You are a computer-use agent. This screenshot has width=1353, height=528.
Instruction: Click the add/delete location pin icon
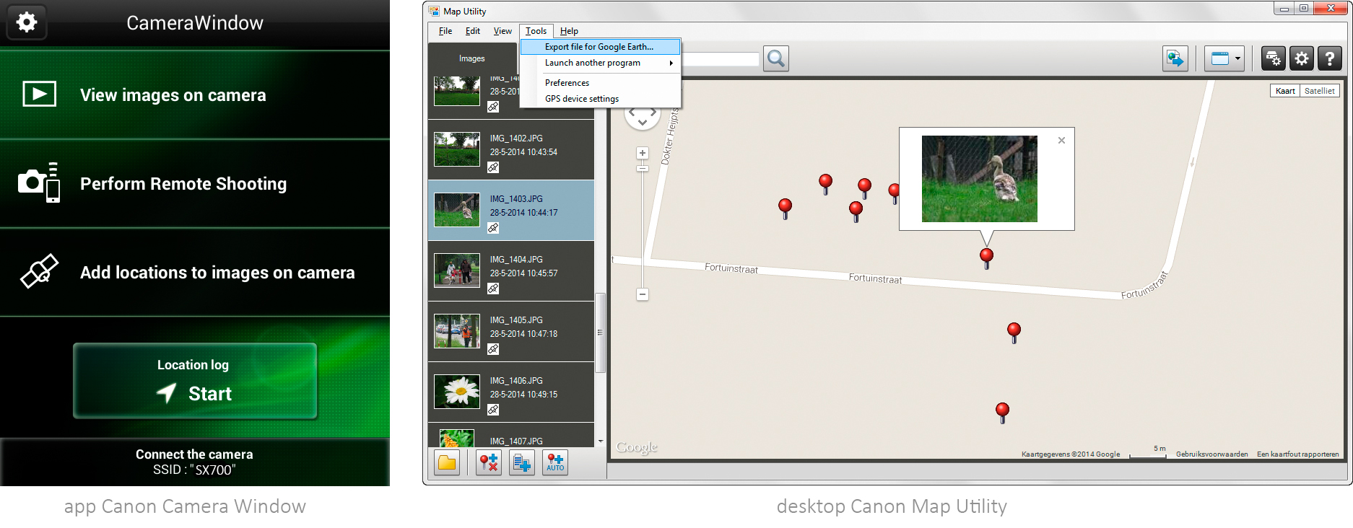(x=489, y=462)
